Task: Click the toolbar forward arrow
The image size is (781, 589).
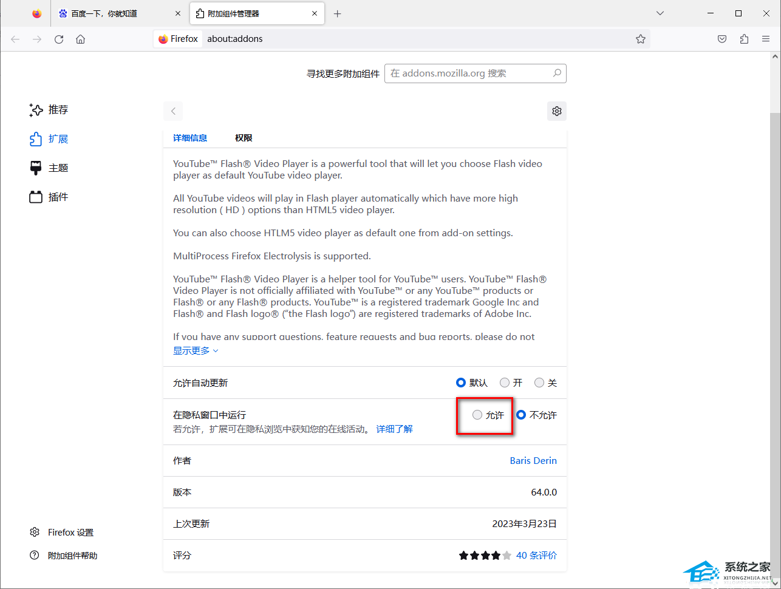Action: (x=37, y=39)
